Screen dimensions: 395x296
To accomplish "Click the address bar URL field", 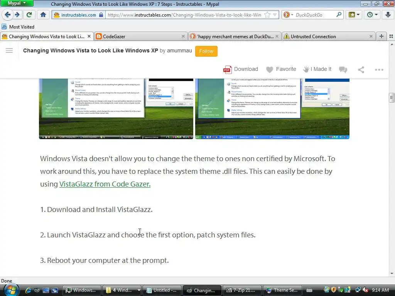I will (x=184, y=15).
